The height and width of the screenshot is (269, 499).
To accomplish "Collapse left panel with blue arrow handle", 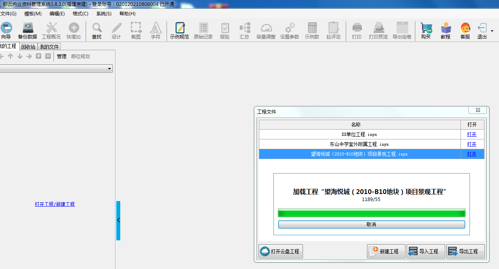I will coord(118,220).
